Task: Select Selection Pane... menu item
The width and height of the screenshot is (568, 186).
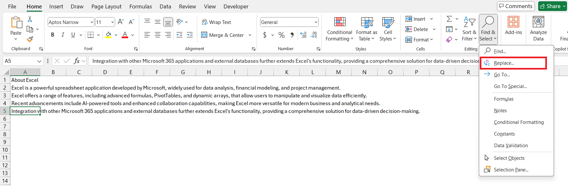Action: (x=516, y=170)
